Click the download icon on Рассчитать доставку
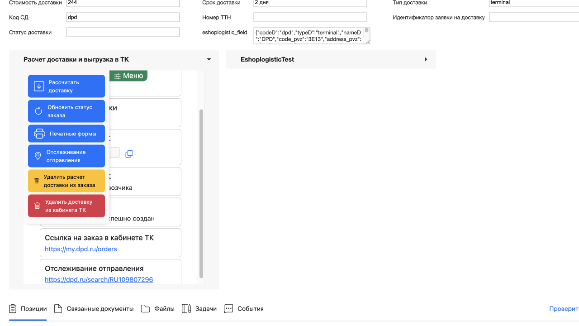Screen dimensions: 579x326 click(39, 86)
